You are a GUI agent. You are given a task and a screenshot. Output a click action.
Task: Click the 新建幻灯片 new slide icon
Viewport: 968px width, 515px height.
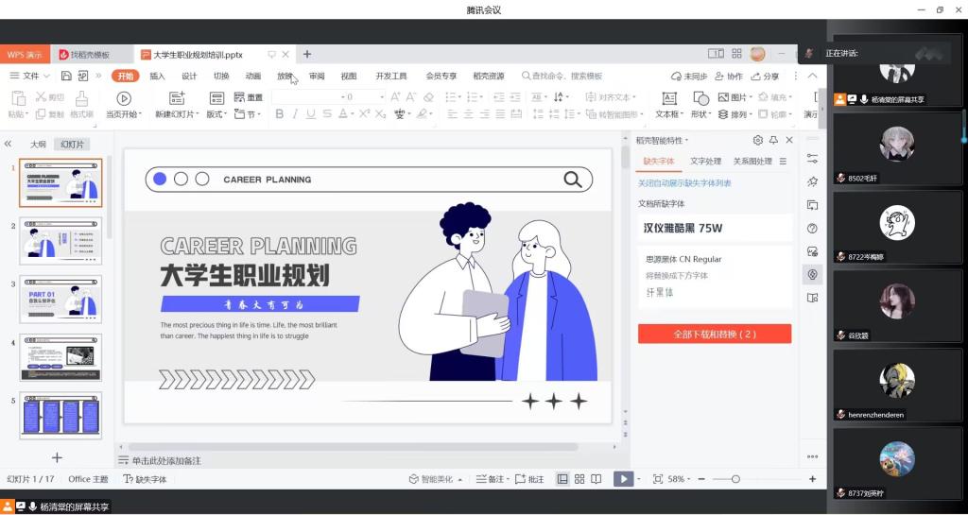[x=176, y=97]
